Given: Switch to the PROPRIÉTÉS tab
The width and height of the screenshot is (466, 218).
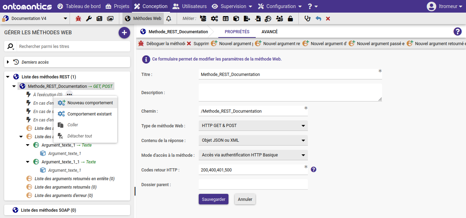Looking at the screenshot, I should point(237,32).
